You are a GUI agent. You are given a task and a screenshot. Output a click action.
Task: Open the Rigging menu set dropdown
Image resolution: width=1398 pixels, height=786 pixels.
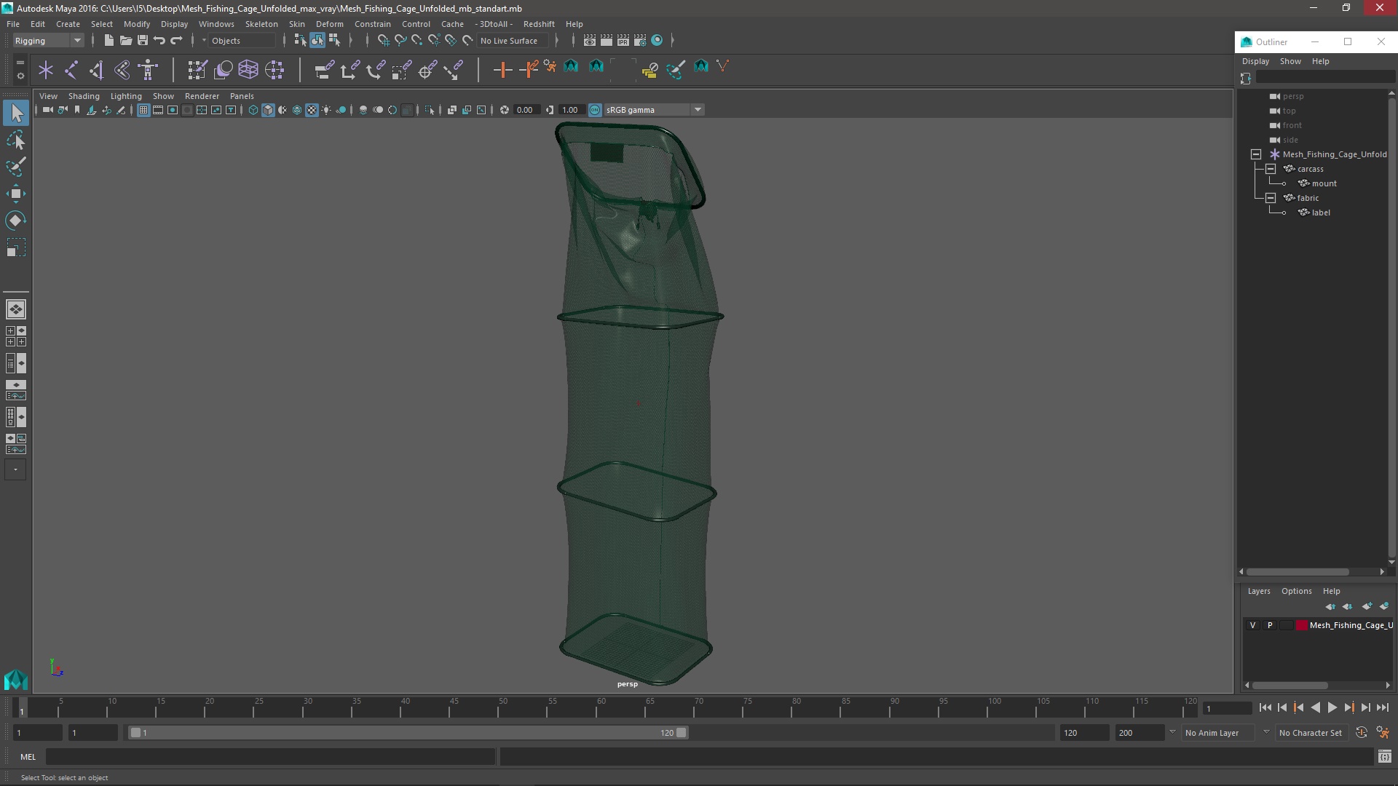[48, 41]
